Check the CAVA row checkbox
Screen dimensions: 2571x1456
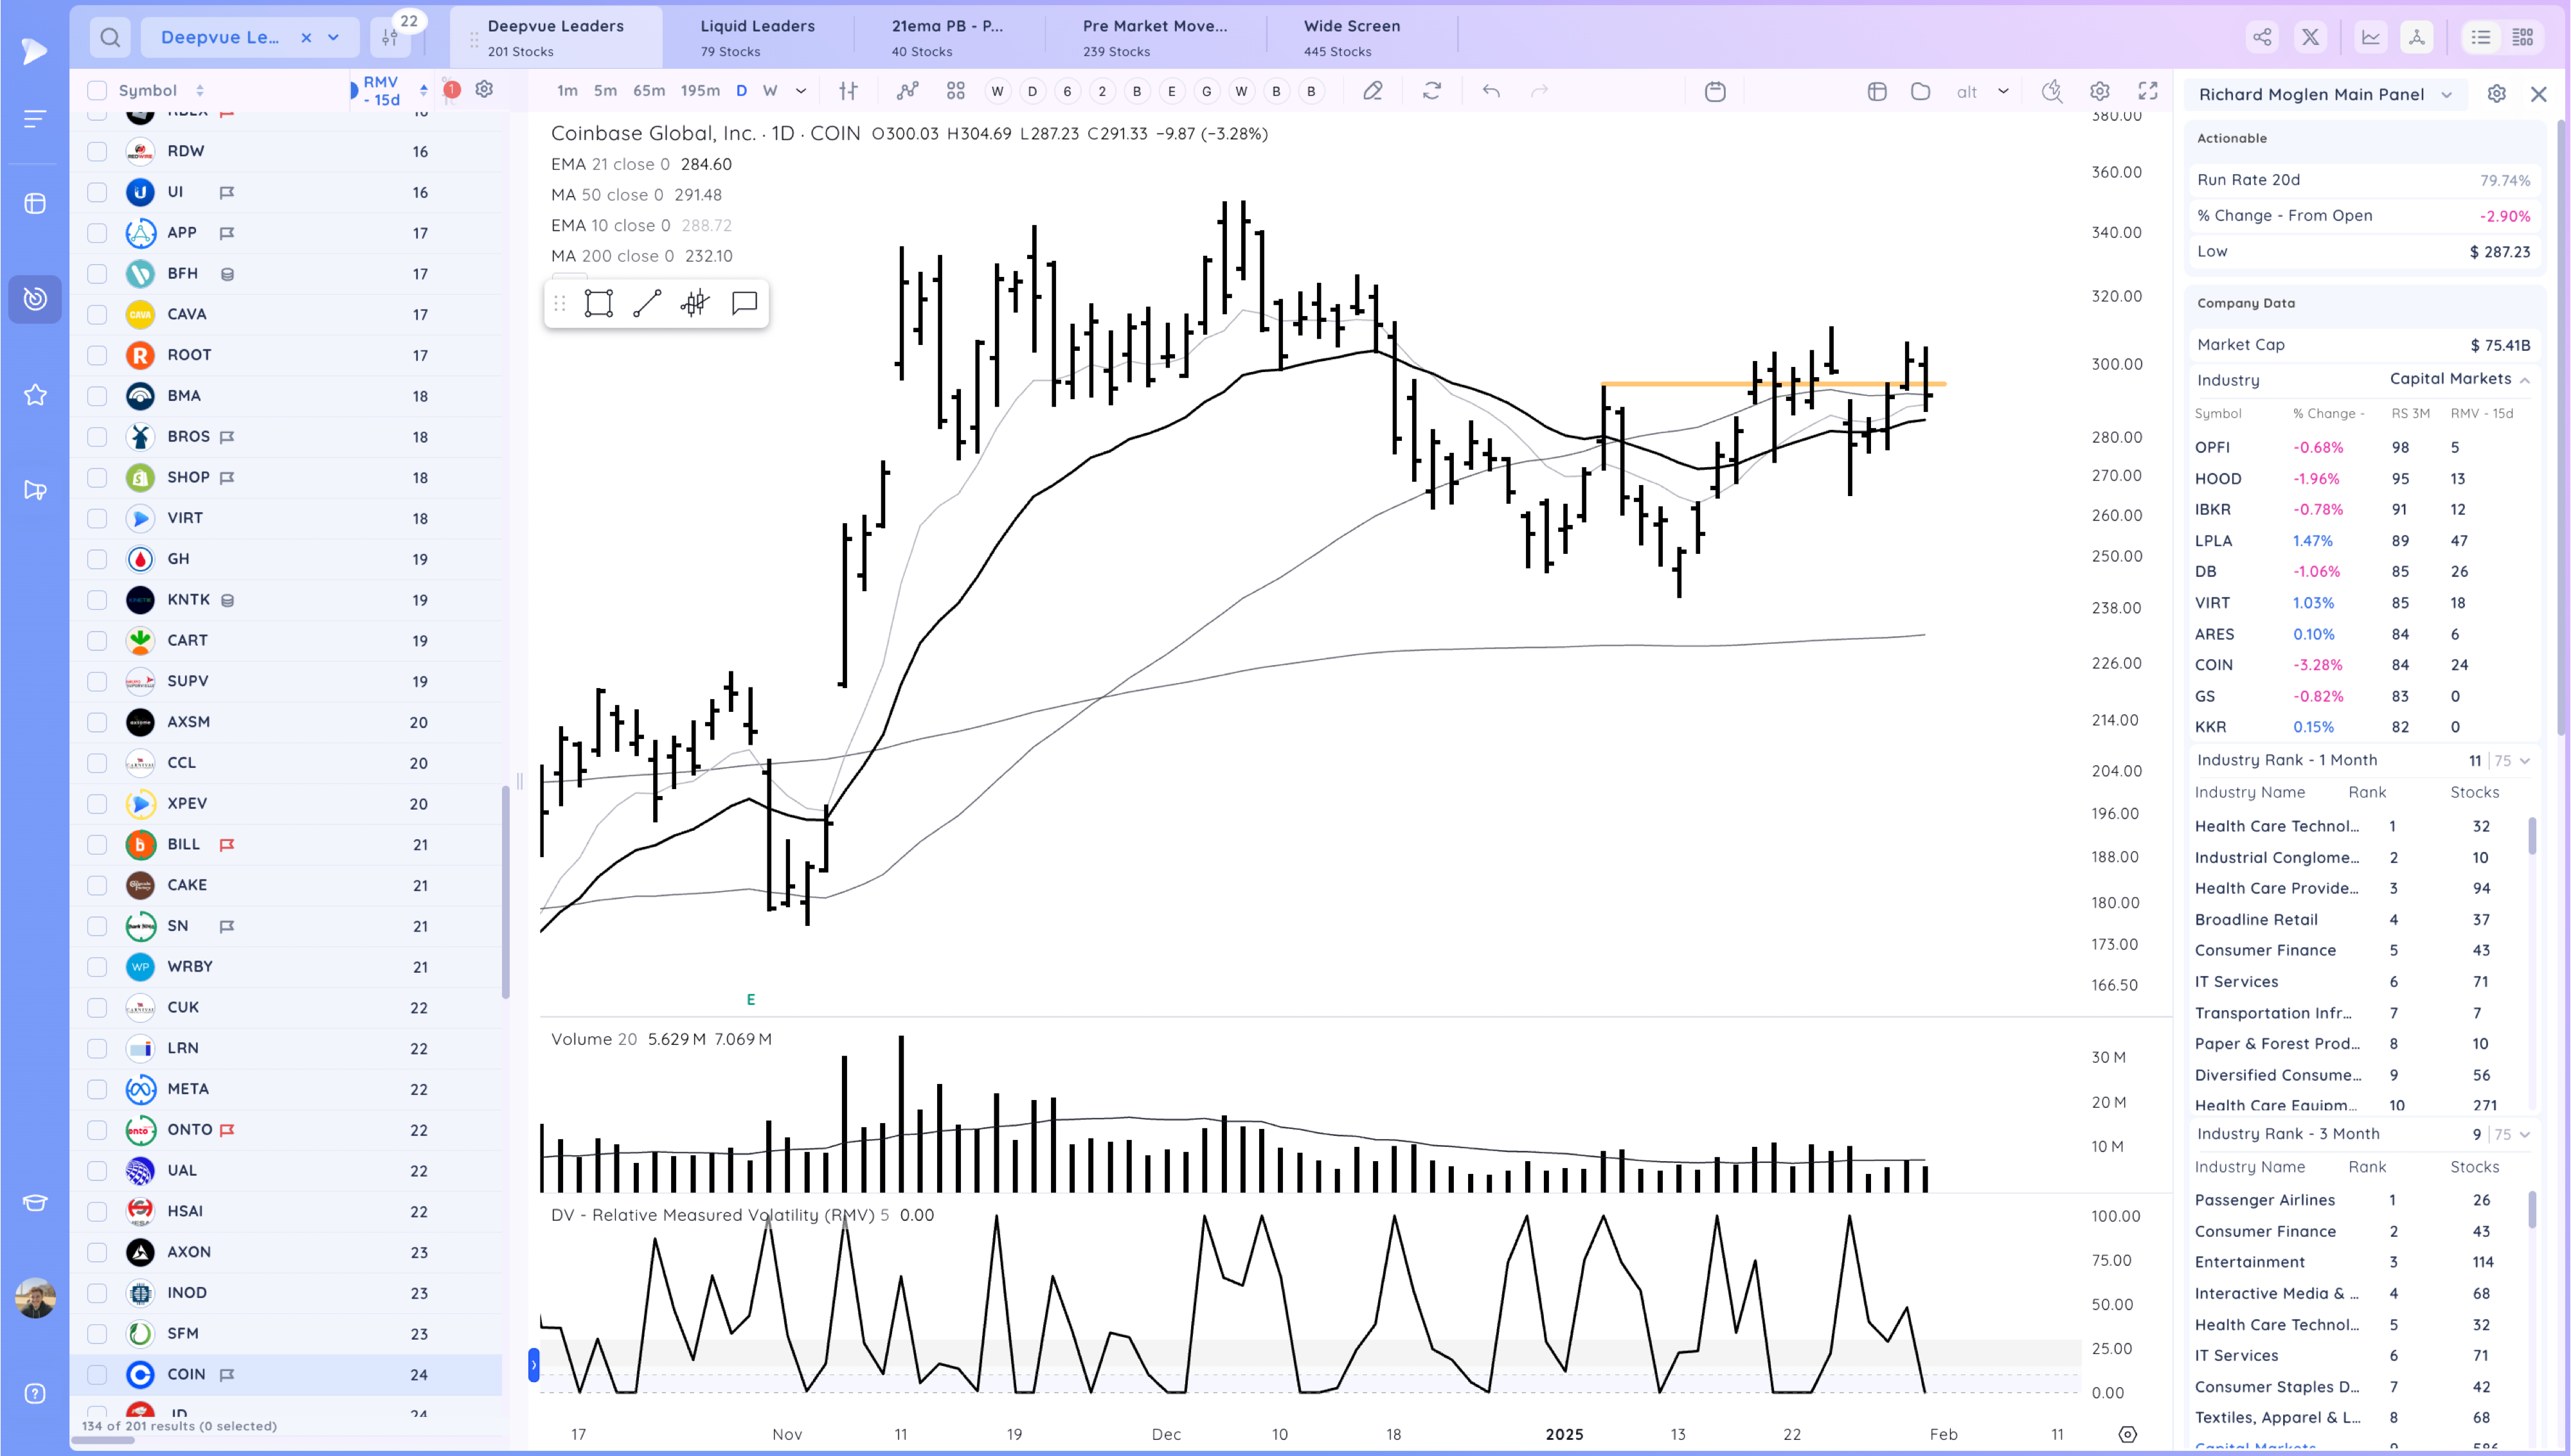point(97,314)
